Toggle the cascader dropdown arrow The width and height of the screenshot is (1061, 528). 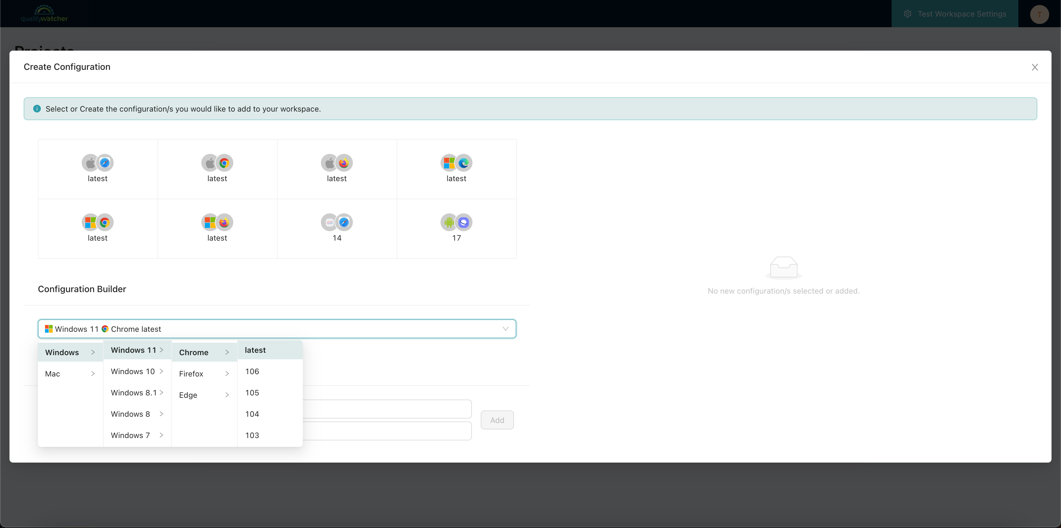(505, 329)
